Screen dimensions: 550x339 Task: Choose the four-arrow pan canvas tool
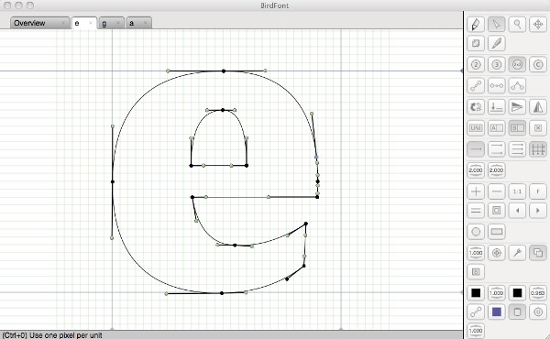[538, 24]
